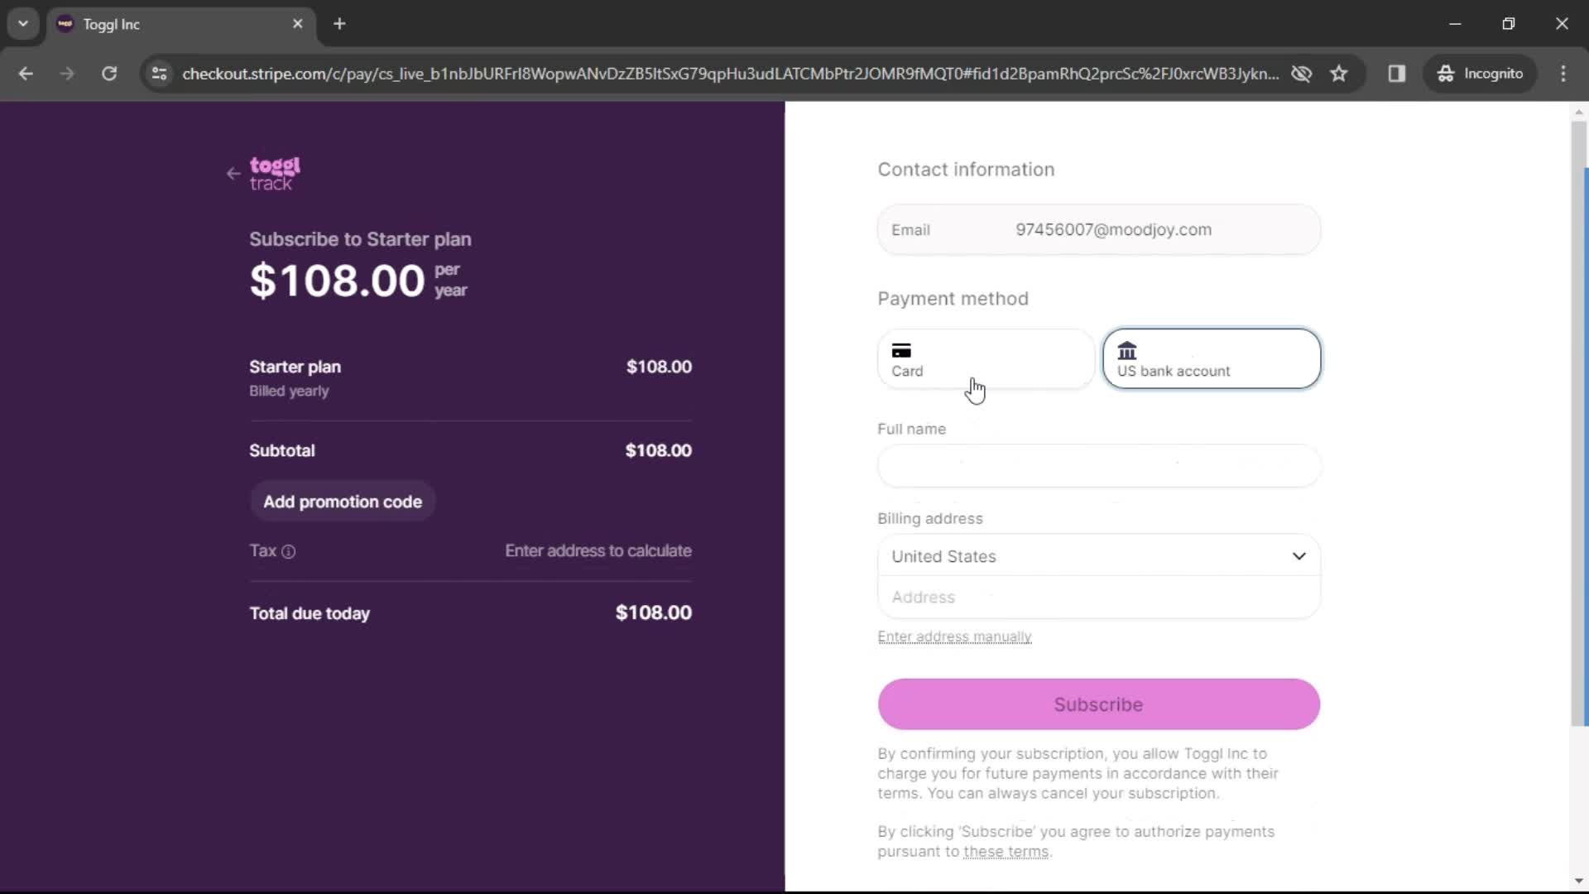Click the Card payment method icon
Image resolution: width=1589 pixels, height=894 pixels.
pos(901,350)
